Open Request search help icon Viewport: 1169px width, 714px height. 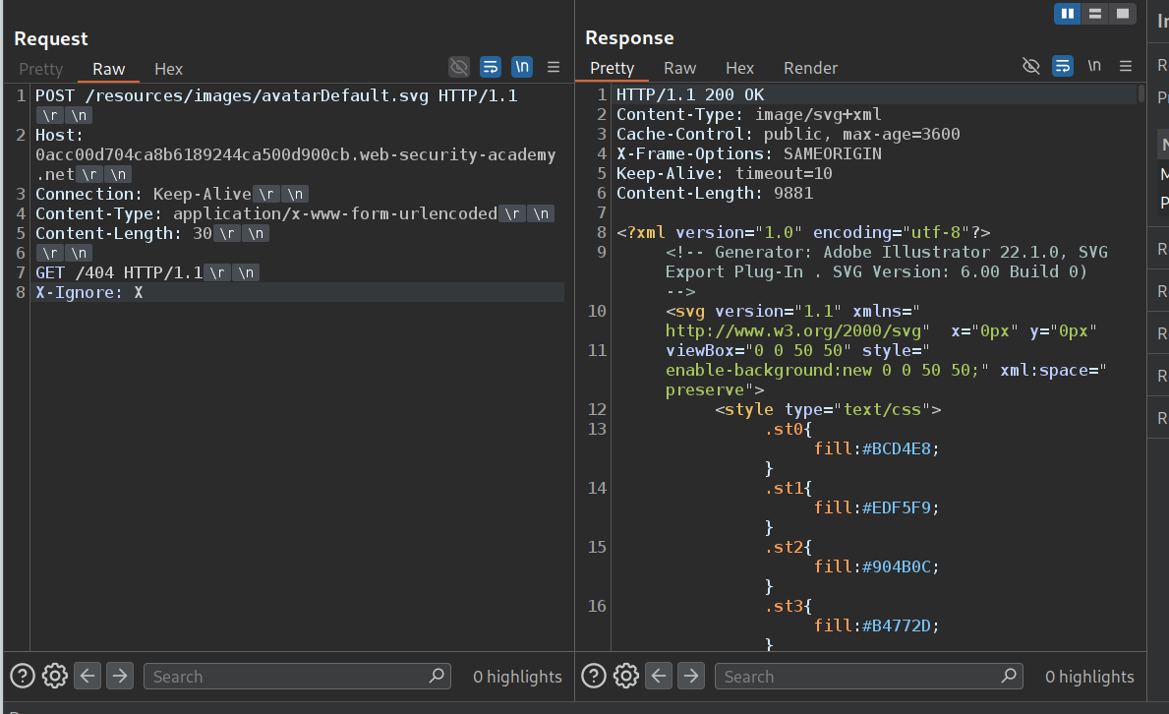pyautogui.click(x=23, y=676)
